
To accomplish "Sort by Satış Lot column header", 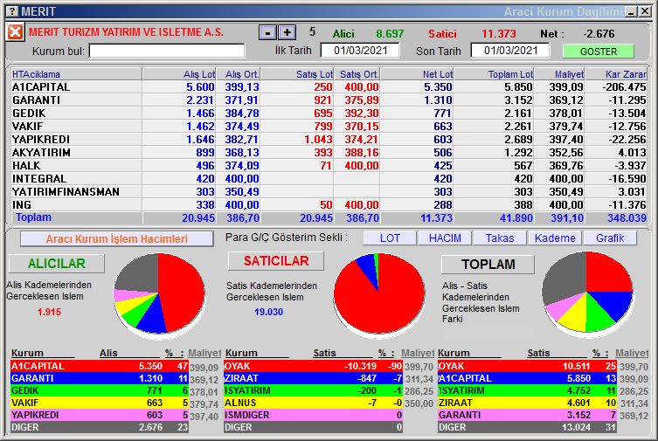I will click(x=297, y=74).
